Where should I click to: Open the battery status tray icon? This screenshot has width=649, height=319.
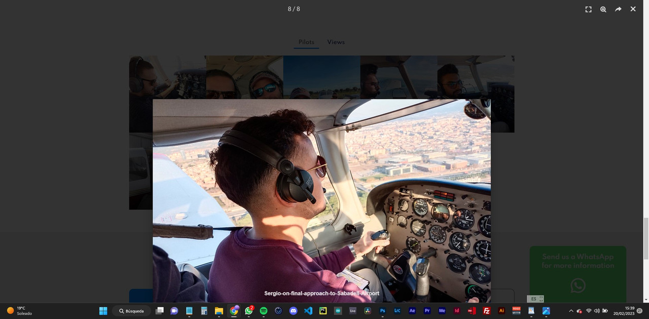click(x=605, y=311)
